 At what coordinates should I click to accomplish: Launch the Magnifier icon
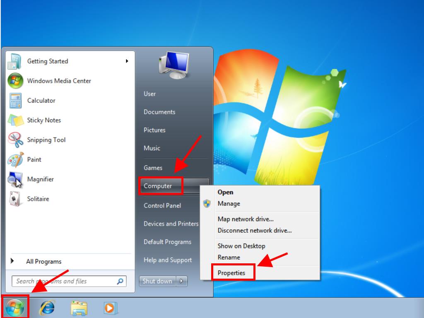coord(15,179)
